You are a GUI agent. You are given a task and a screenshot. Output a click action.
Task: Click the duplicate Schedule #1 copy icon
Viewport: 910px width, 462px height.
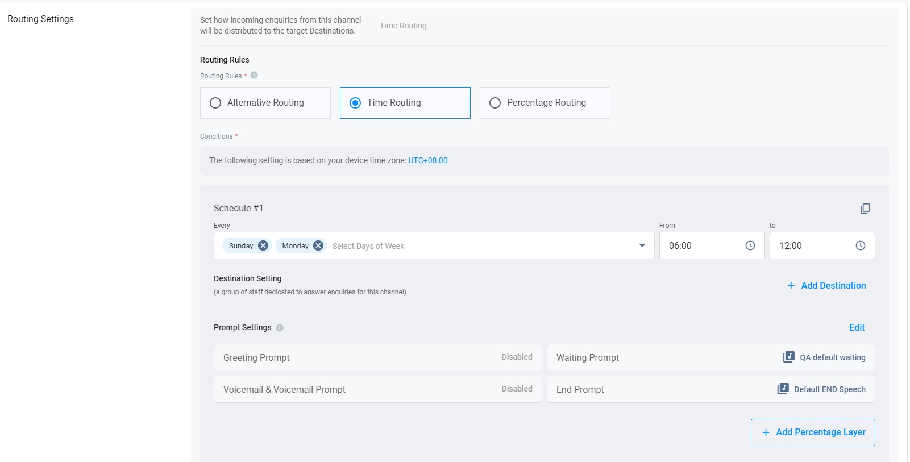tap(865, 209)
